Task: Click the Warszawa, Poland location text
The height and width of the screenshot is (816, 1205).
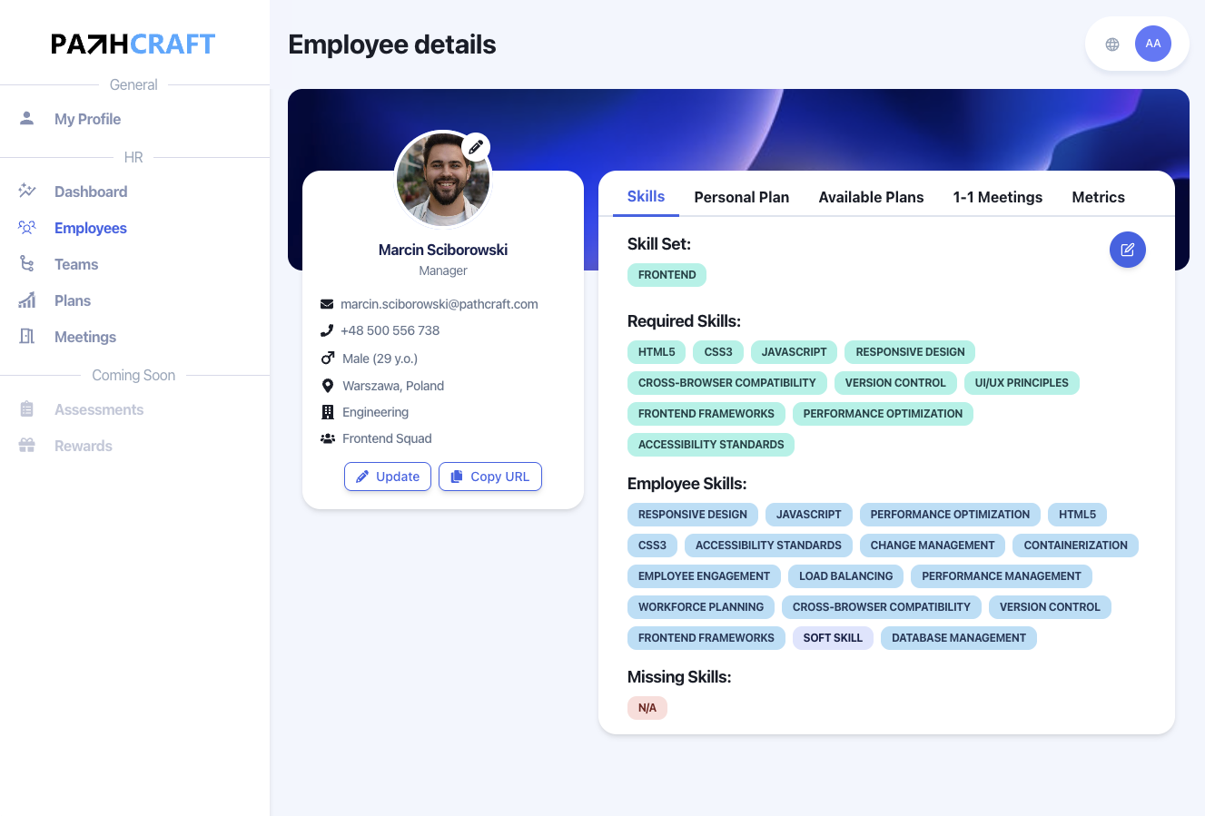Action: pos(393,386)
